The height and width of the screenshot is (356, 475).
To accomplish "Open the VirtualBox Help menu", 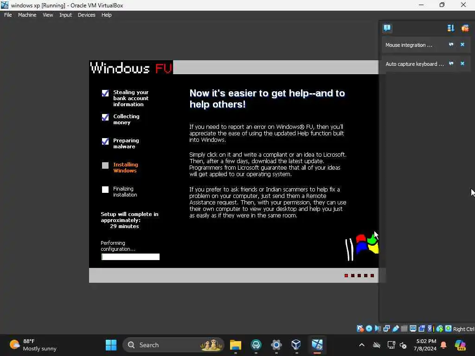I will [106, 15].
